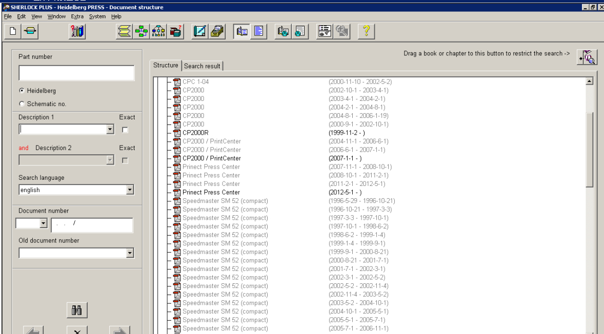Screen dimensions: 604x334
Task: Click the yellow stacked sheets toolbar icon
Action: (x=124, y=31)
